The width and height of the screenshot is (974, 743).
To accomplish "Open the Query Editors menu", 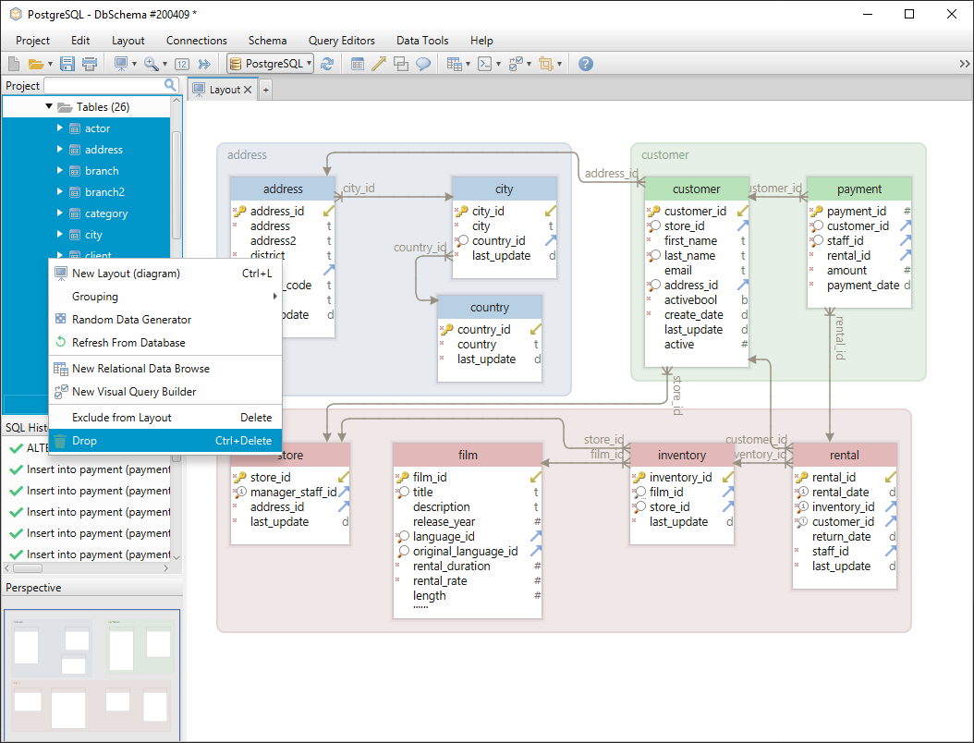I will point(342,41).
